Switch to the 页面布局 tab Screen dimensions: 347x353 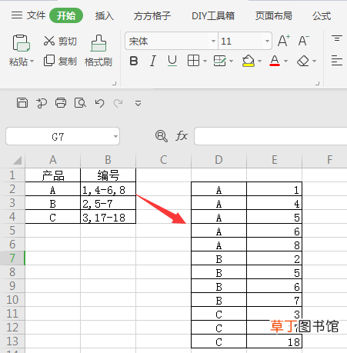coord(273,16)
